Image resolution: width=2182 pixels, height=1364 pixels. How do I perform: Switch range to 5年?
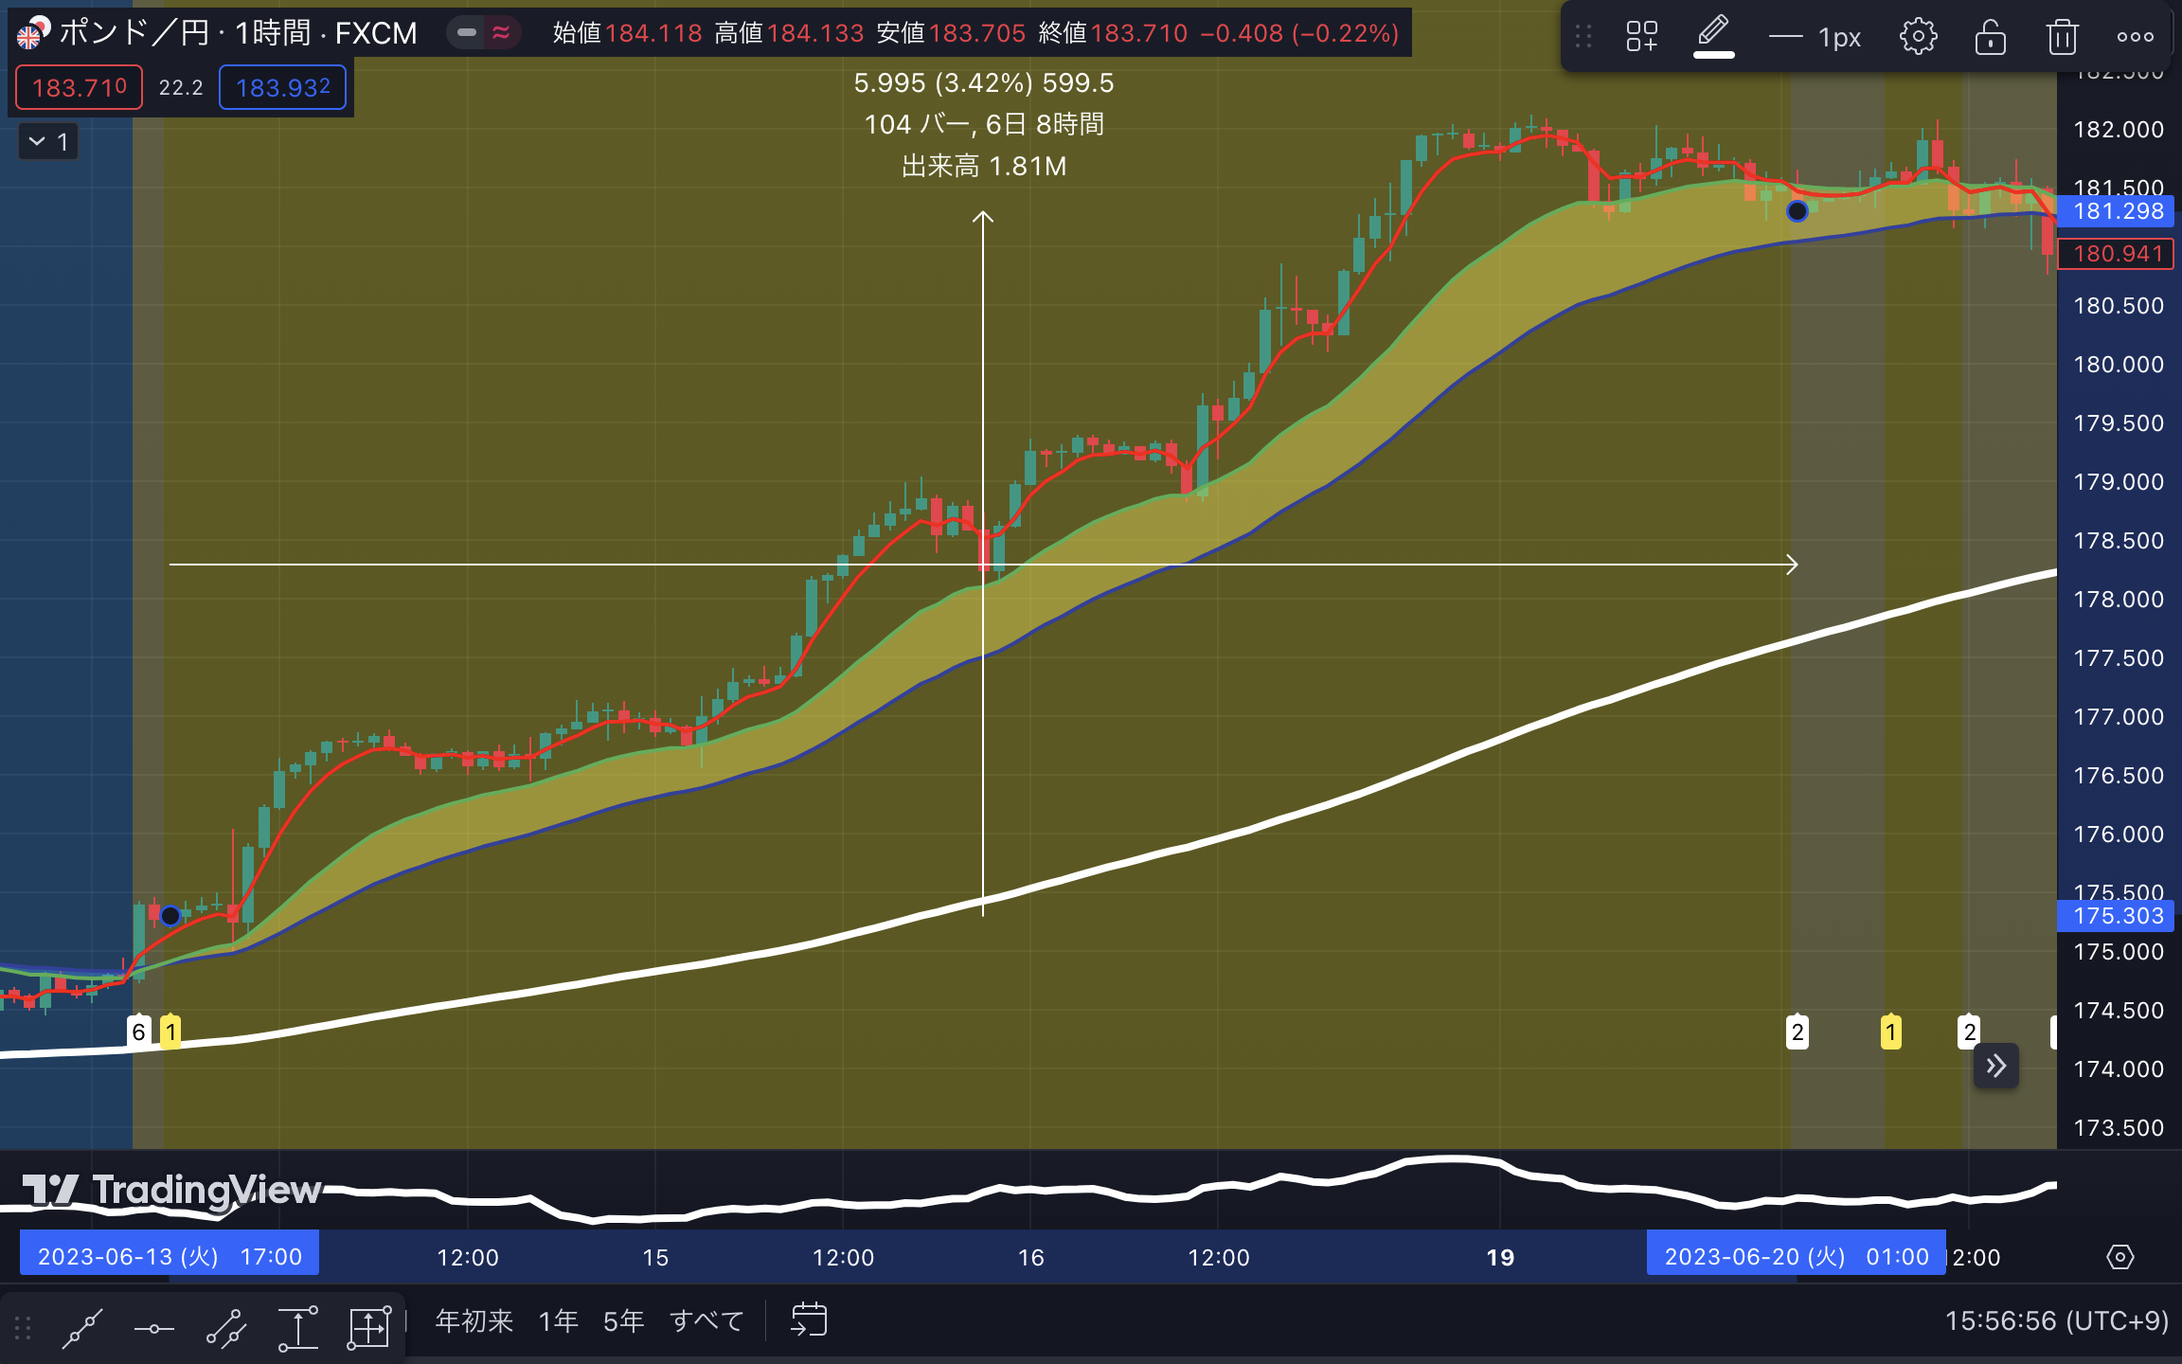(x=623, y=1320)
